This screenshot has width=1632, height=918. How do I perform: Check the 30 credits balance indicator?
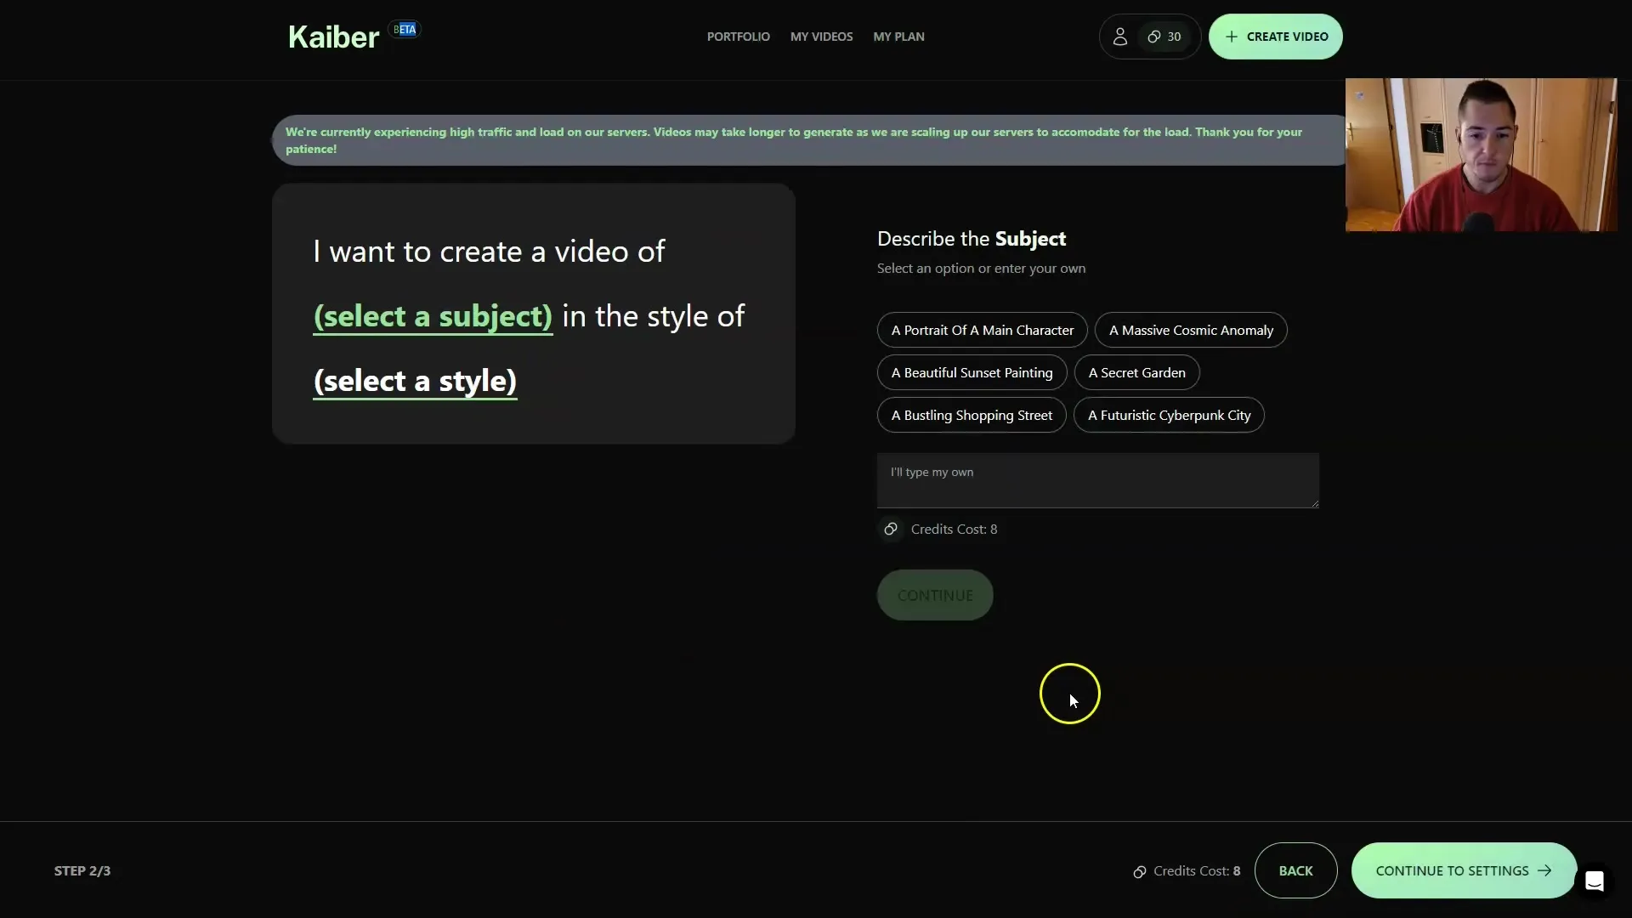[x=1164, y=37]
